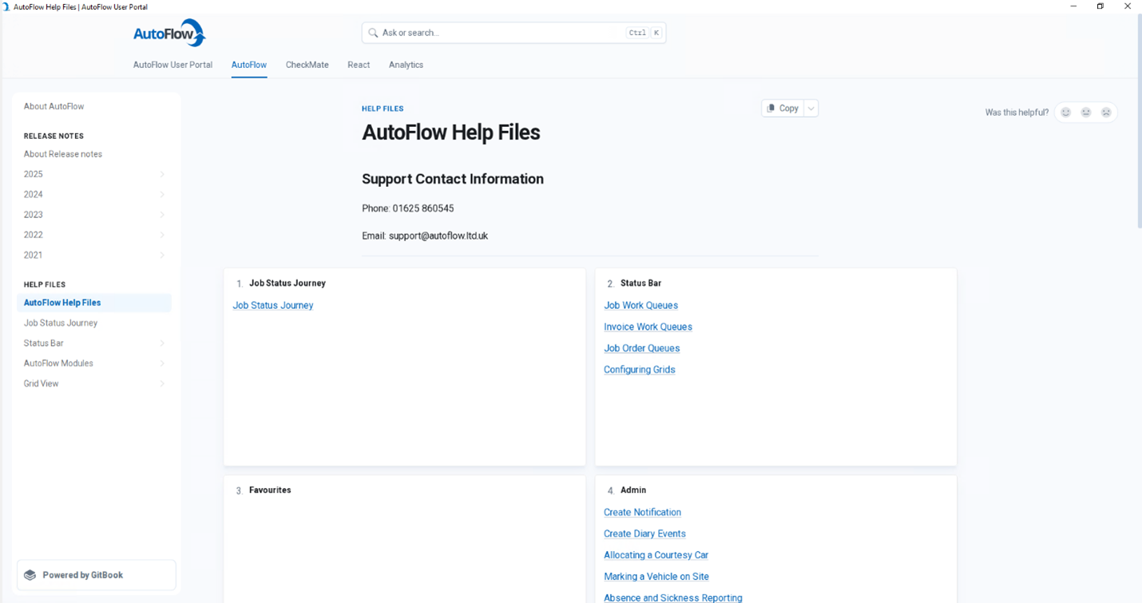This screenshot has height=603, width=1142.
Task: Click the search magnifier icon
Action: tap(373, 33)
